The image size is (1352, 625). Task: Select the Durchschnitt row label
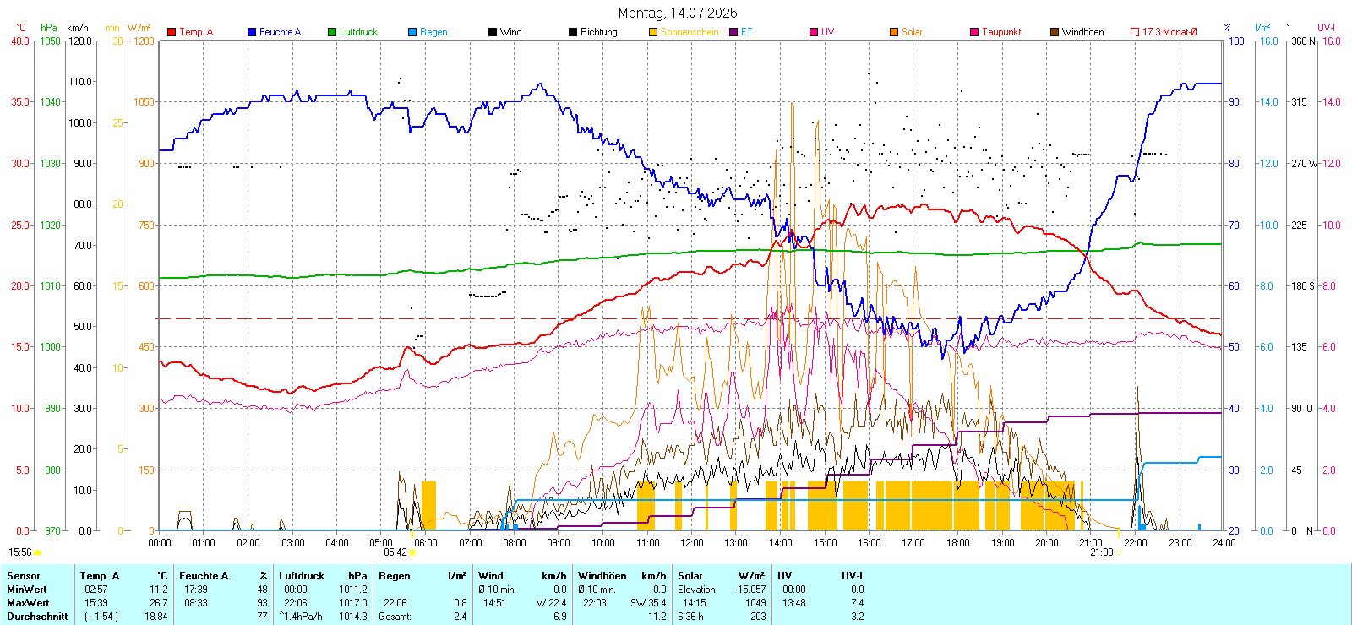point(37,617)
